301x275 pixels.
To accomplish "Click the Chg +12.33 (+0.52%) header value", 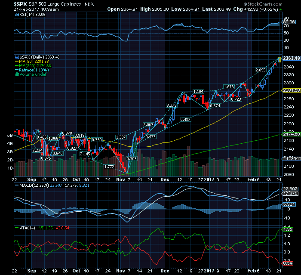I will (256, 9).
